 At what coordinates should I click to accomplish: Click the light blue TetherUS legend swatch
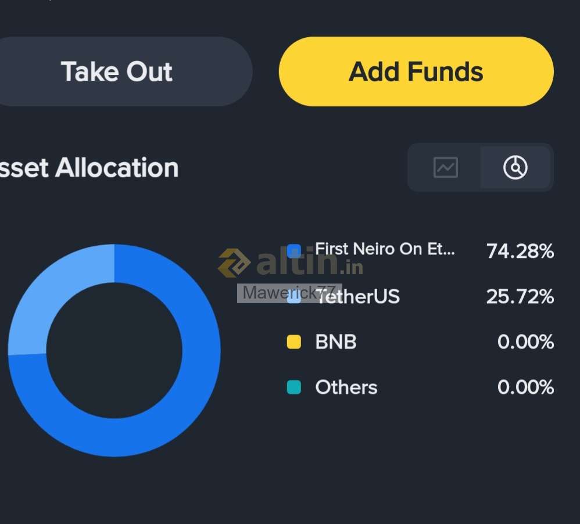[x=294, y=297]
